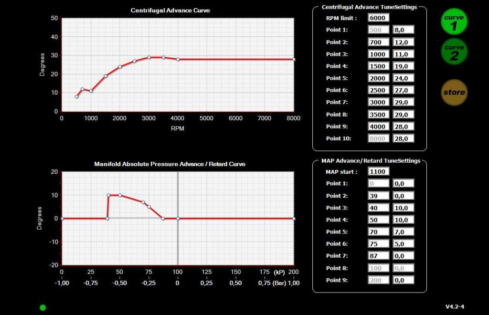This screenshot has width=489, height=315.
Task: Click the 50 kP point on MAP curve
Action: (120, 195)
